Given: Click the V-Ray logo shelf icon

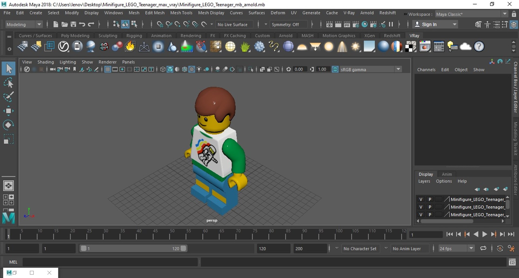Looking at the screenshot, I should click(64, 47).
